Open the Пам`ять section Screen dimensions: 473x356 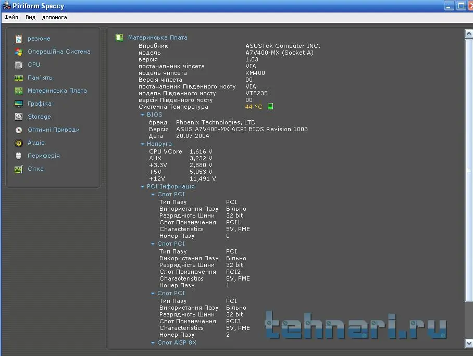(40, 78)
